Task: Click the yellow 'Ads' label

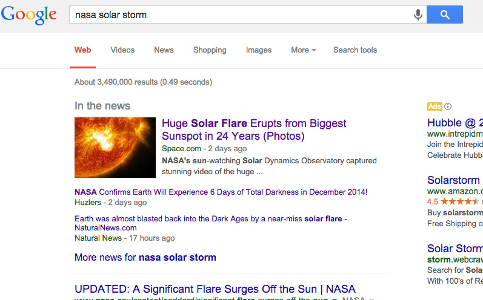Action: click(x=435, y=106)
